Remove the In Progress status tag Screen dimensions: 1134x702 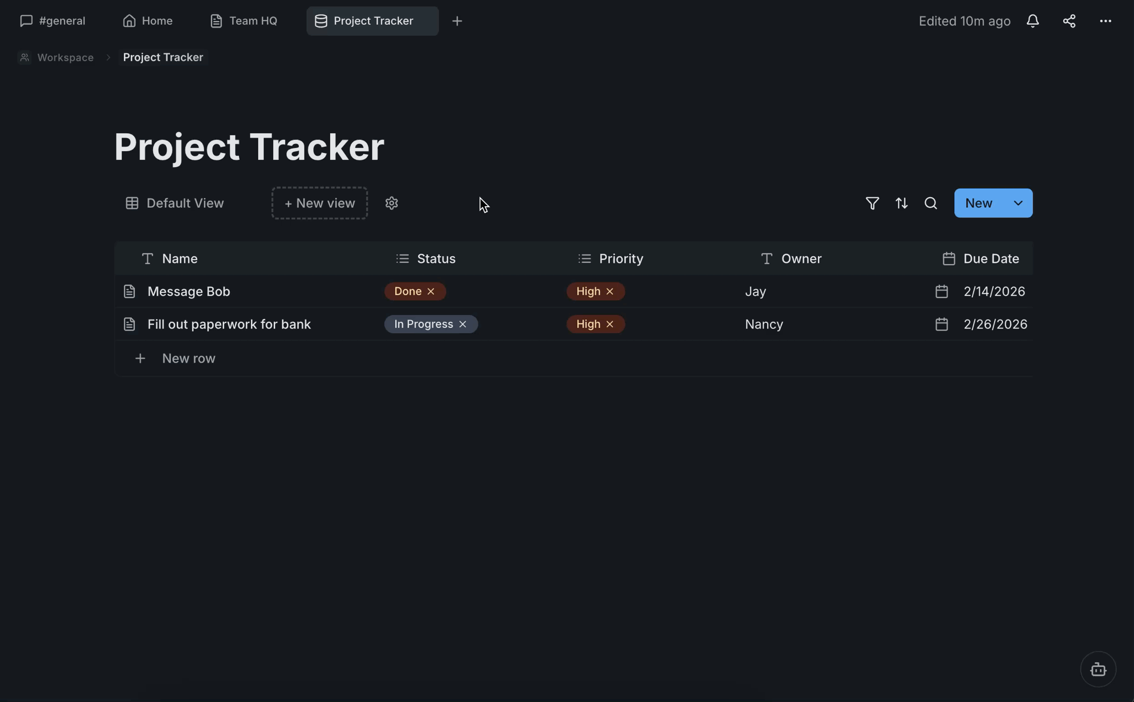[x=462, y=324]
